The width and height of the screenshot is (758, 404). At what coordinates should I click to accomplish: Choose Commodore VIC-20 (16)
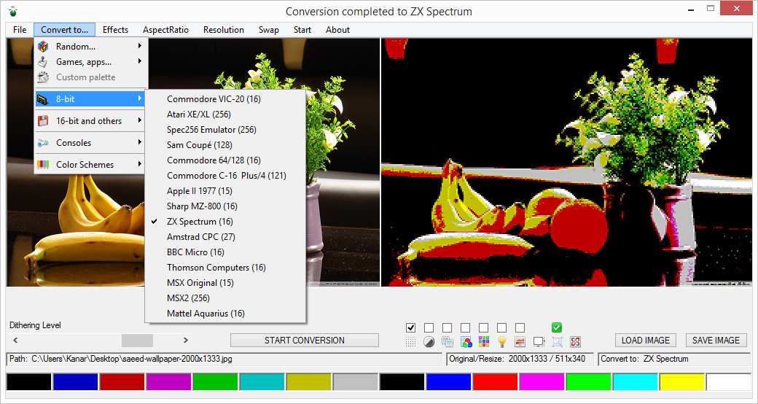coord(225,99)
